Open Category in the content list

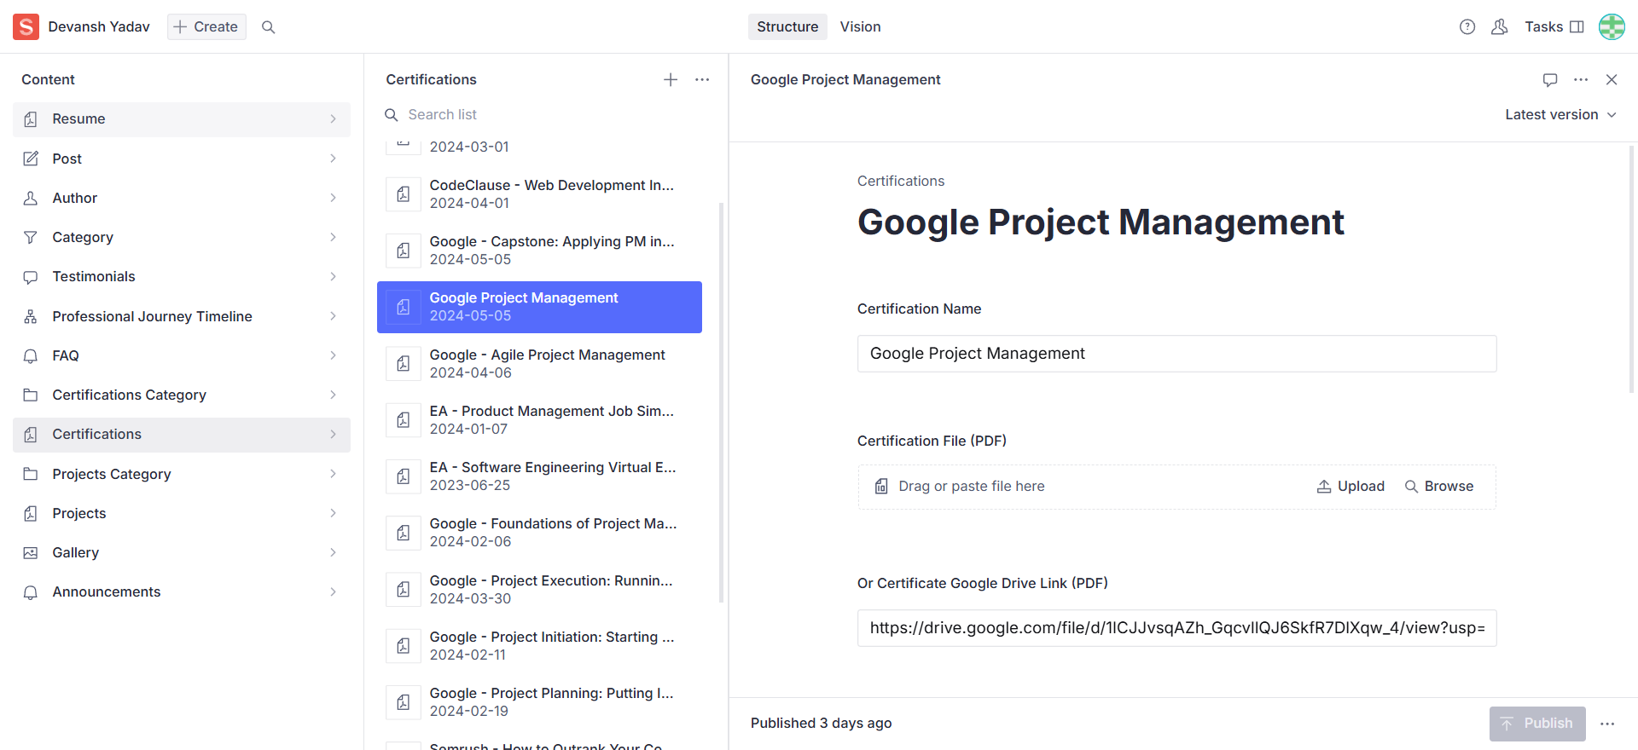pos(182,237)
